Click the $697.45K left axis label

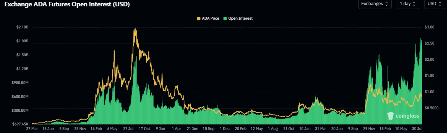coord(20,124)
